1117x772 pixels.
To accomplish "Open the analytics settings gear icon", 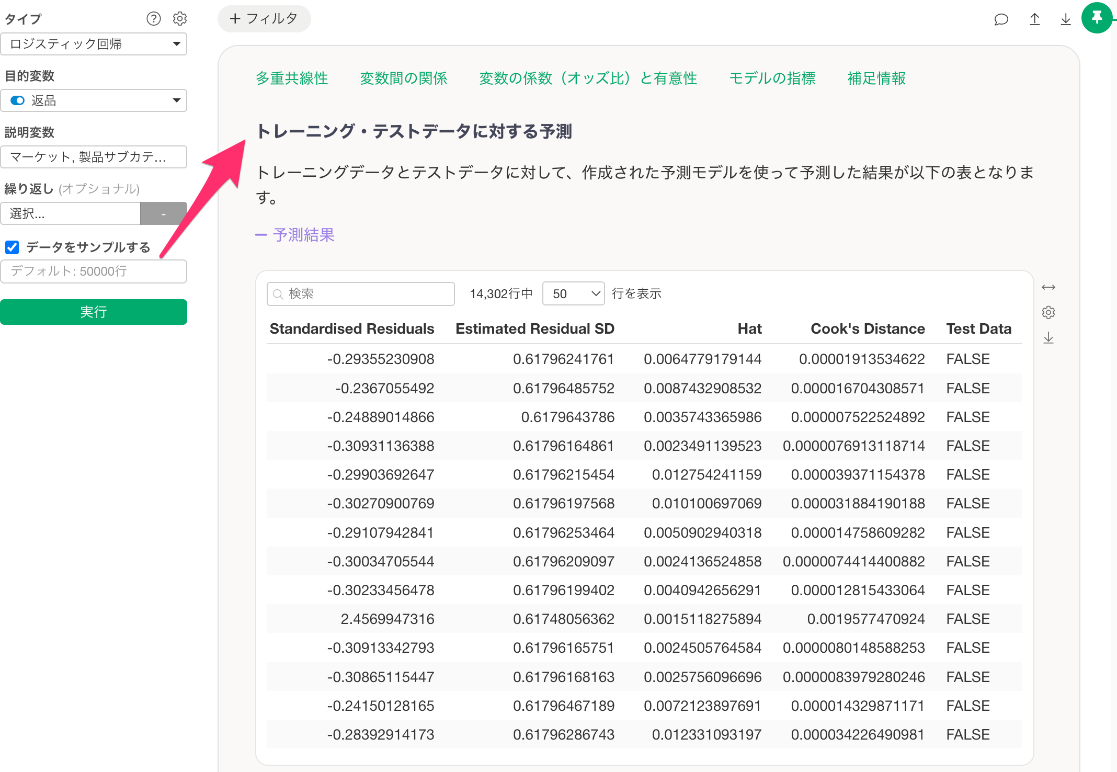I will (x=180, y=19).
